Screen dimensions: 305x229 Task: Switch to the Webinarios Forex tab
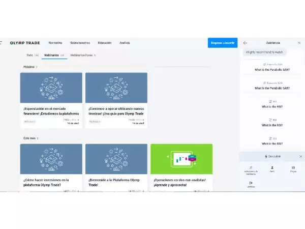click(82, 54)
